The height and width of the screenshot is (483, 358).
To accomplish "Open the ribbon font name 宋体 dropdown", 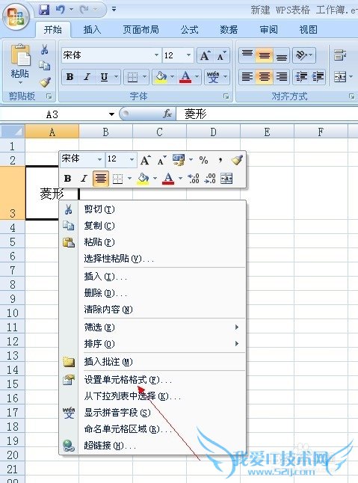I will click(x=156, y=55).
